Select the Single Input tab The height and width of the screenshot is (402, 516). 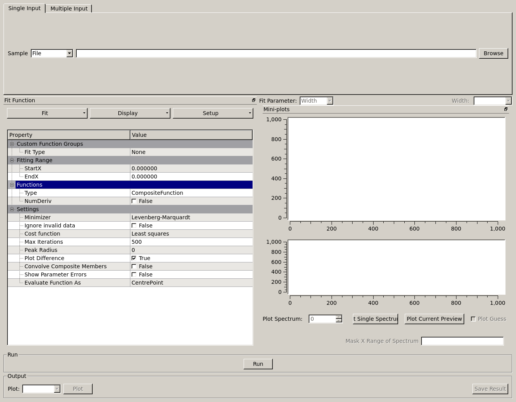[24, 8]
